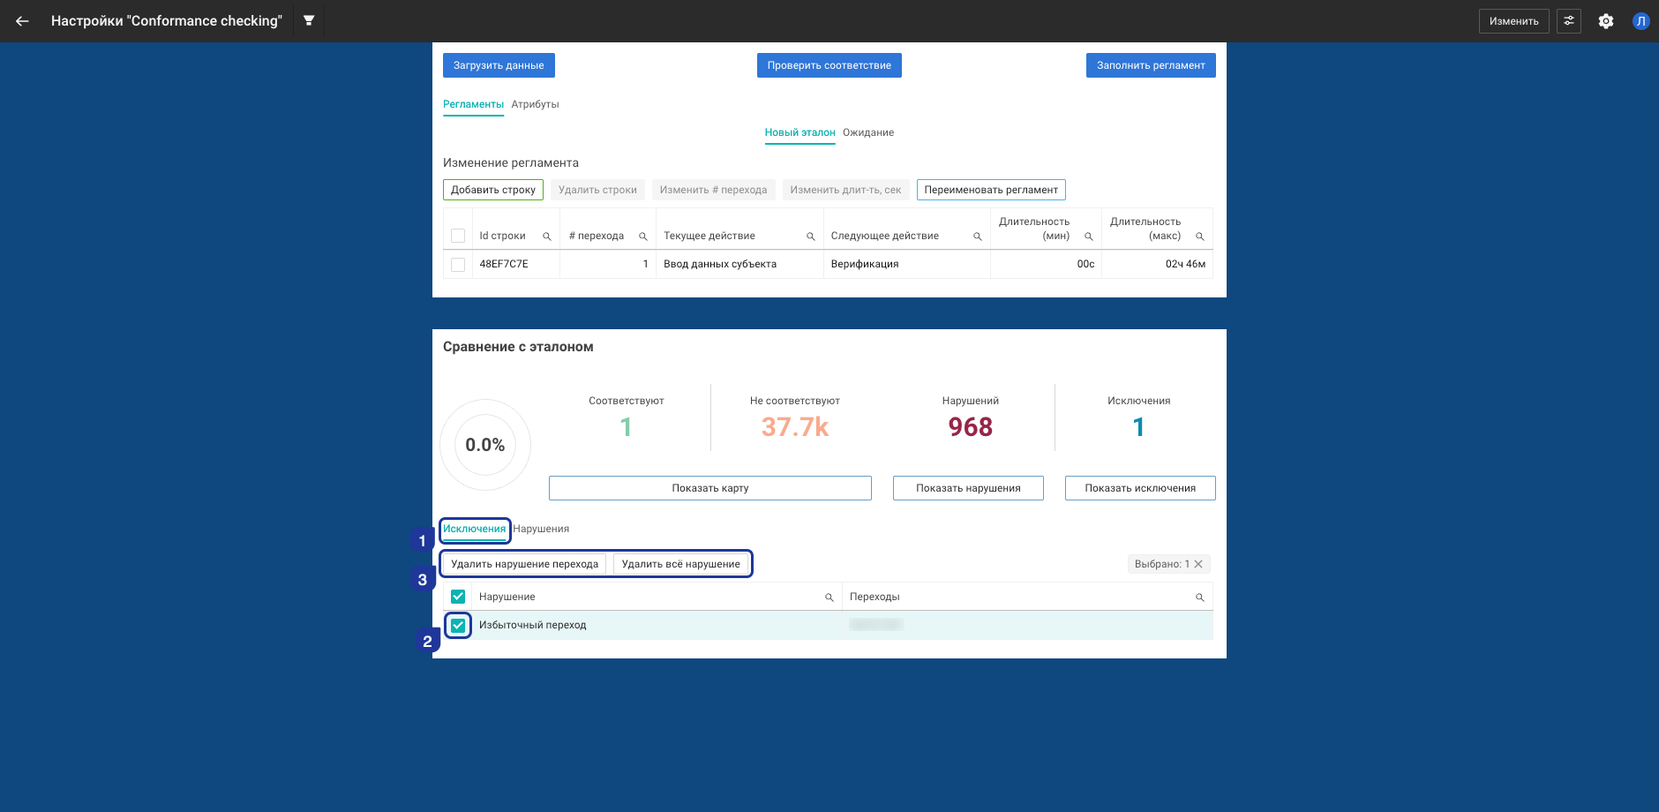The width and height of the screenshot is (1659, 812).
Task: Click the 0.0% circular progress indicator
Action: [485, 445]
